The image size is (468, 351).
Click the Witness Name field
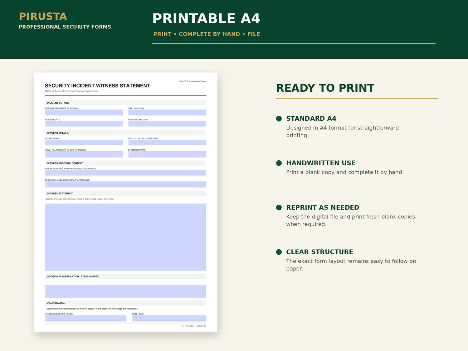pyautogui.click(x=84, y=143)
